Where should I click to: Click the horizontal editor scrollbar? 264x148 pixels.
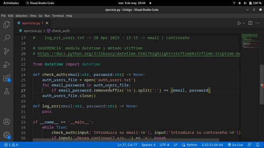(126, 140)
